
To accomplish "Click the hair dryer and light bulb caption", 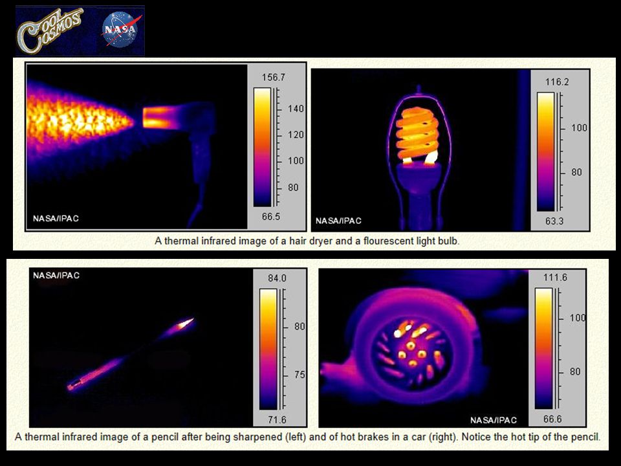I will [307, 241].
